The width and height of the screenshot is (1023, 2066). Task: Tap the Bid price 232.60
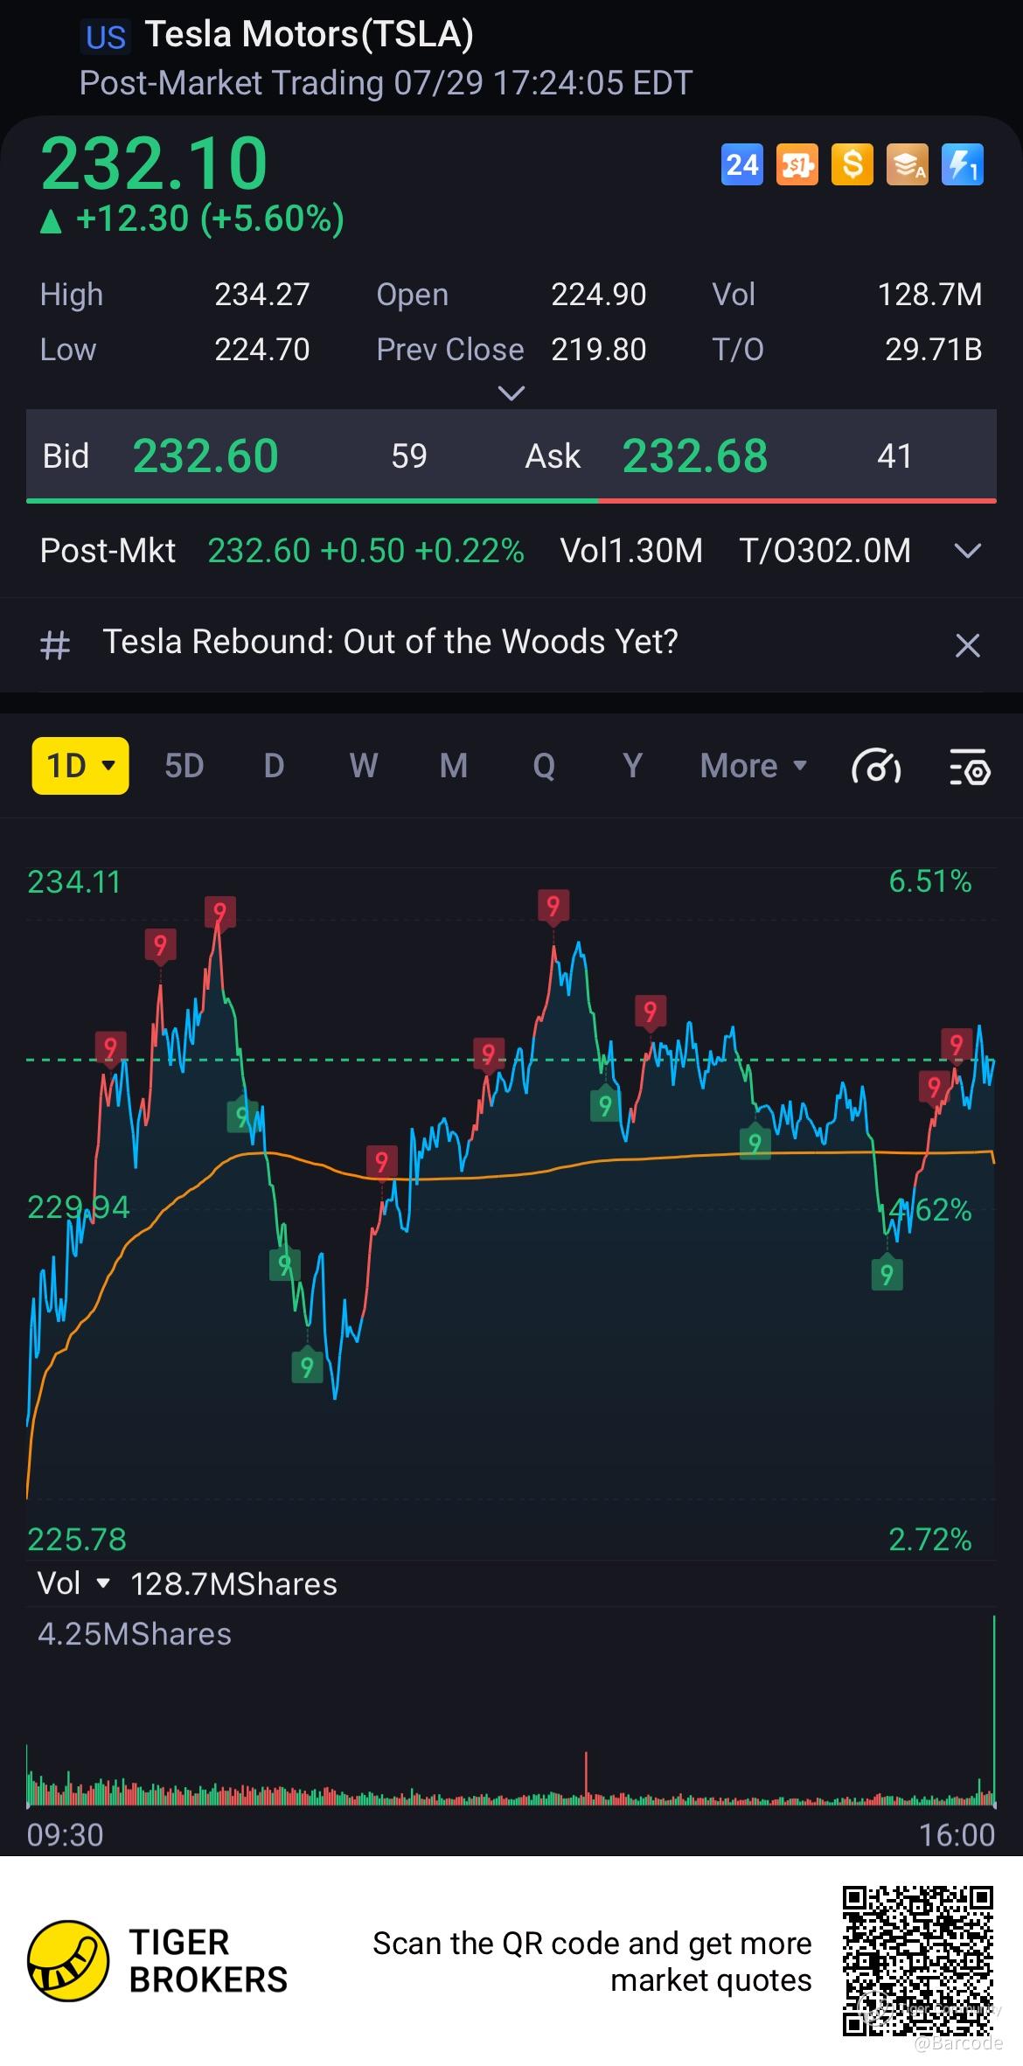tap(205, 456)
